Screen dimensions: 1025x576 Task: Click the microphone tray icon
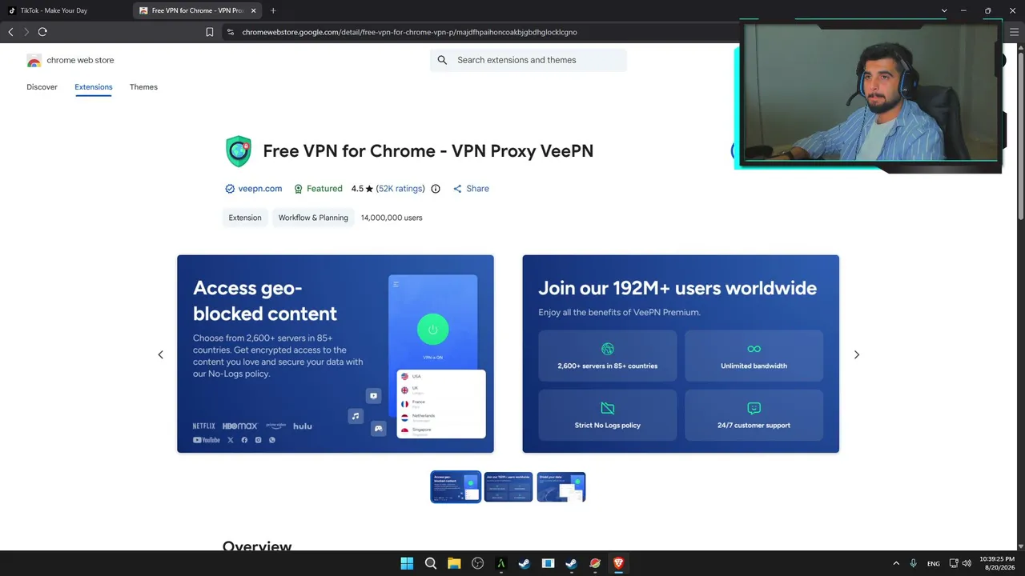914,563
